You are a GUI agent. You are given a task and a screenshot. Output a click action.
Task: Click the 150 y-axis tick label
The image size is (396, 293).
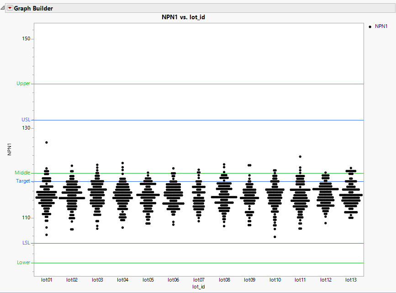pyautogui.click(x=26, y=39)
